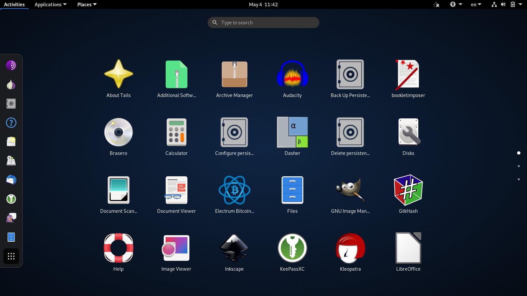The image size is (527, 296).
Task: Open Back Up Persistent Storage app
Action: (350, 79)
